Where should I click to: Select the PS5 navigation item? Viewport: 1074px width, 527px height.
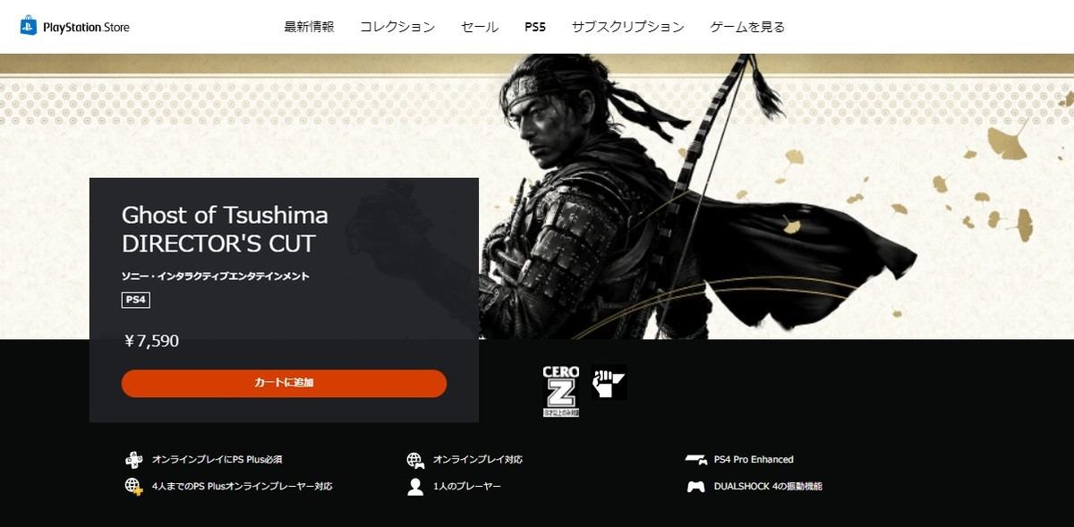[x=535, y=27]
